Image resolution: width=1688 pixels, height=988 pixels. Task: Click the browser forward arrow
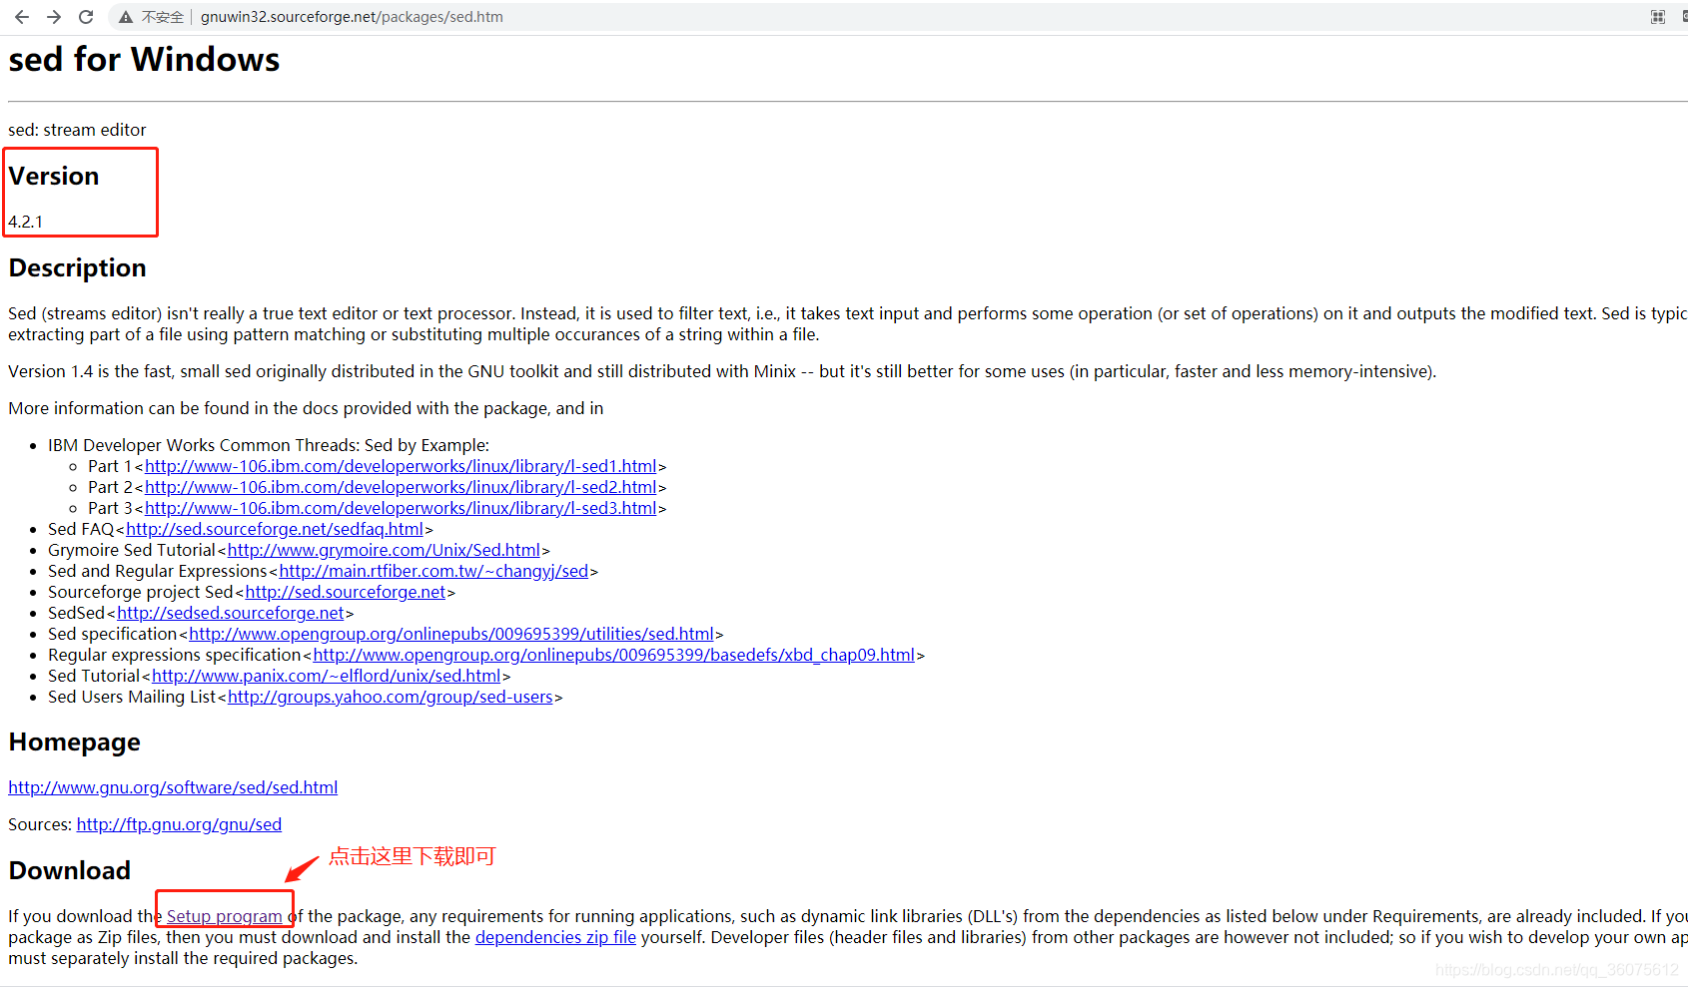point(54,17)
